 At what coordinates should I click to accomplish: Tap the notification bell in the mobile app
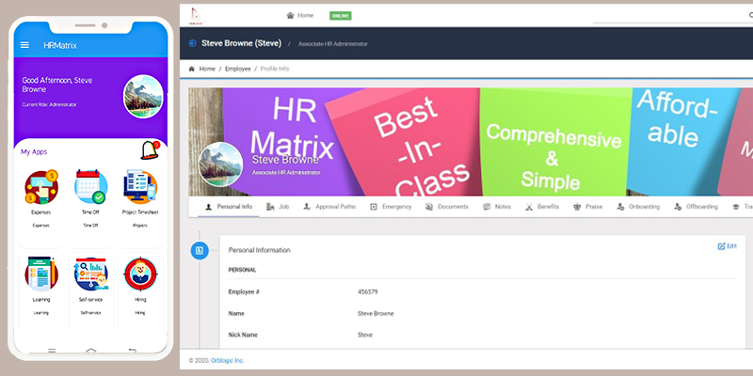coord(150,150)
